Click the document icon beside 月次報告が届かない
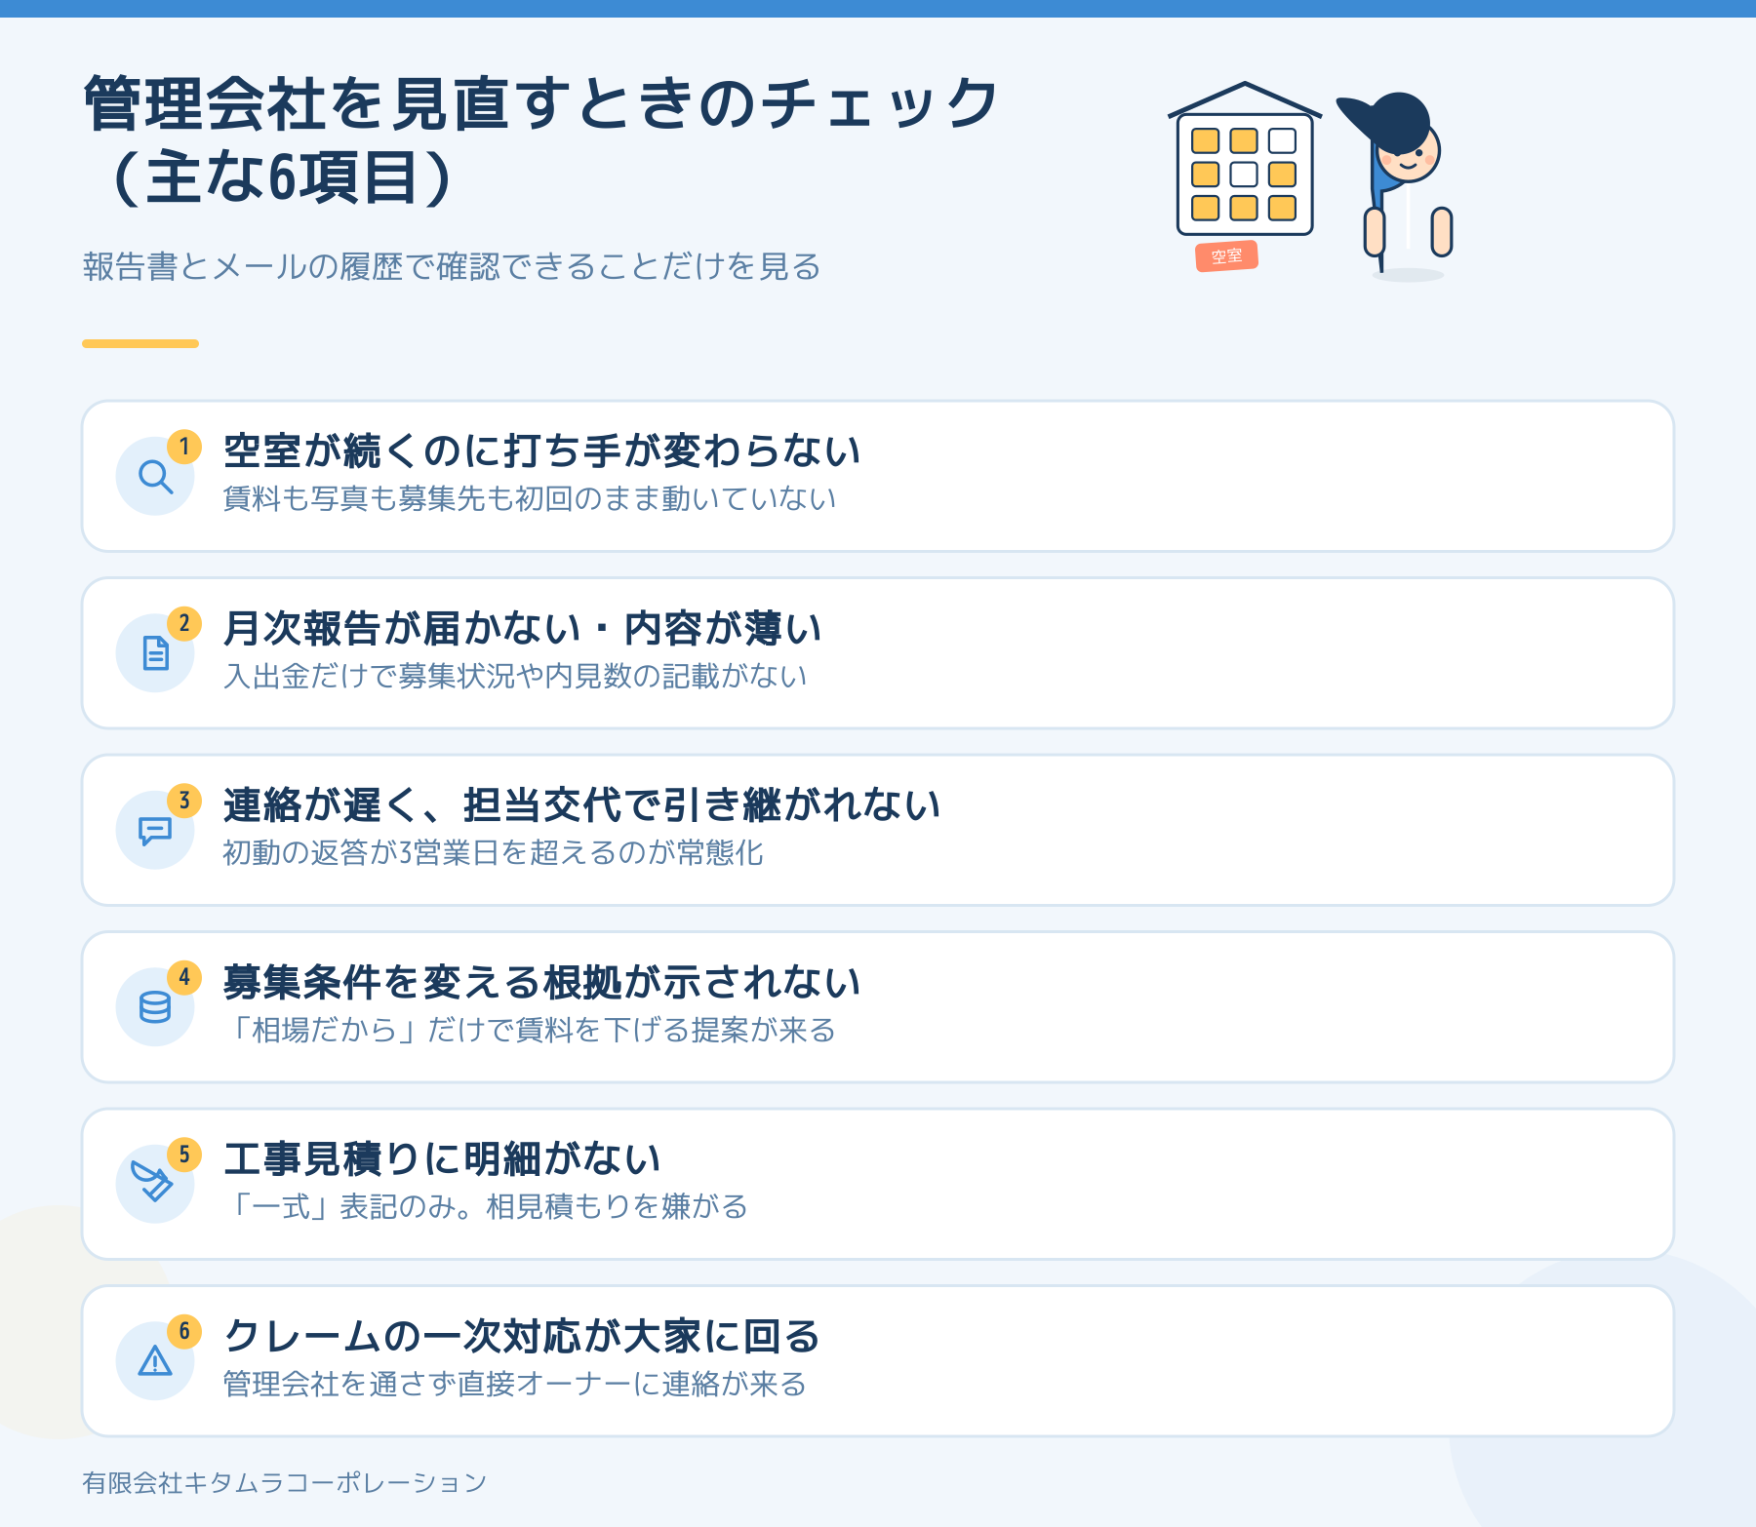1756x1527 pixels. (155, 653)
